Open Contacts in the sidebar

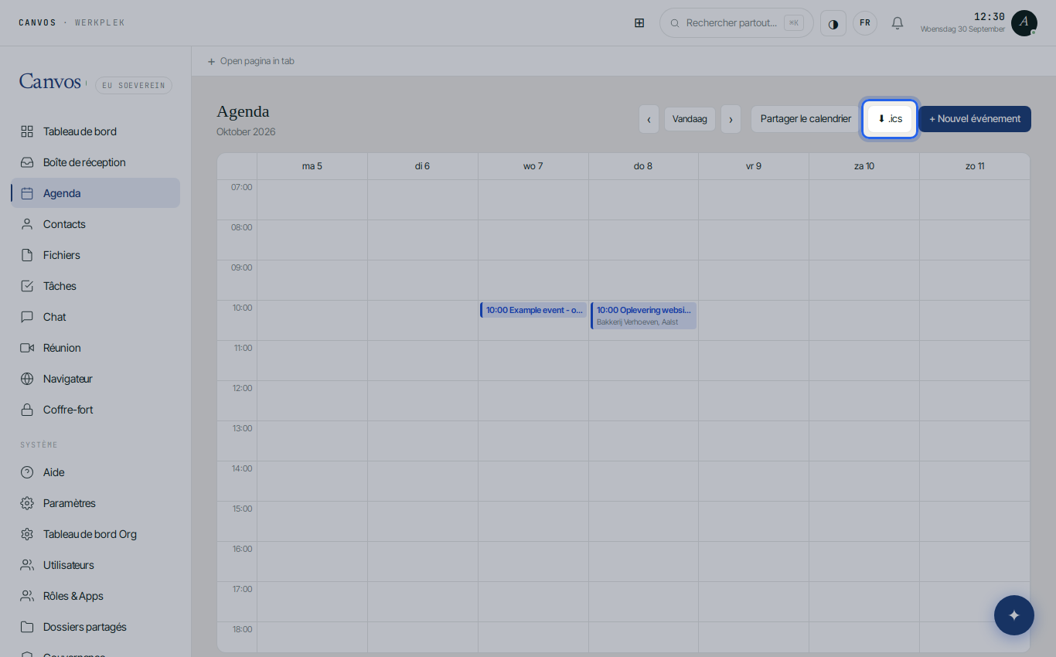(x=96, y=224)
